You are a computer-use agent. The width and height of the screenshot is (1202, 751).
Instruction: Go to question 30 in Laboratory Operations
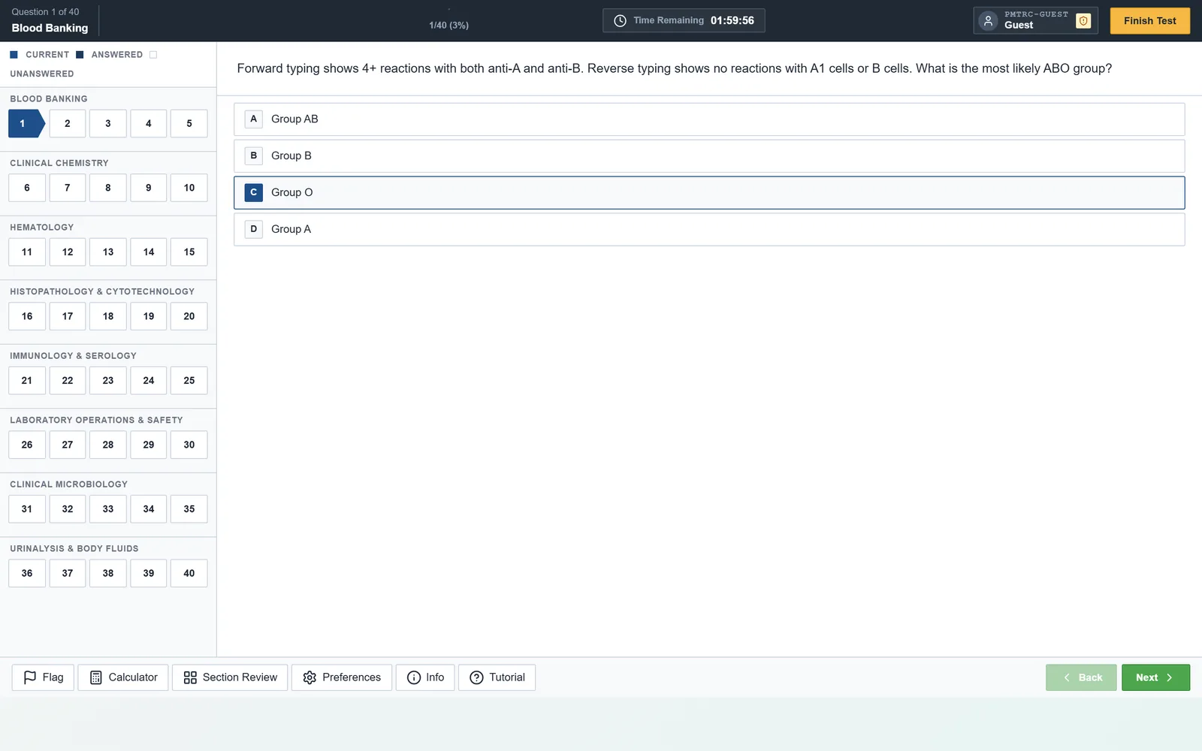tap(189, 445)
